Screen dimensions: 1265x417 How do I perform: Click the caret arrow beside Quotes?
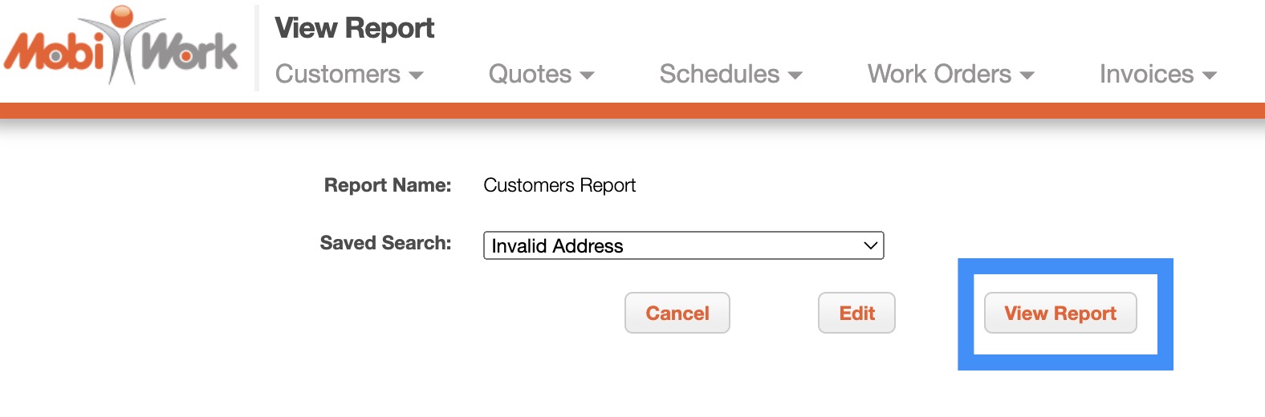pyautogui.click(x=587, y=75)
